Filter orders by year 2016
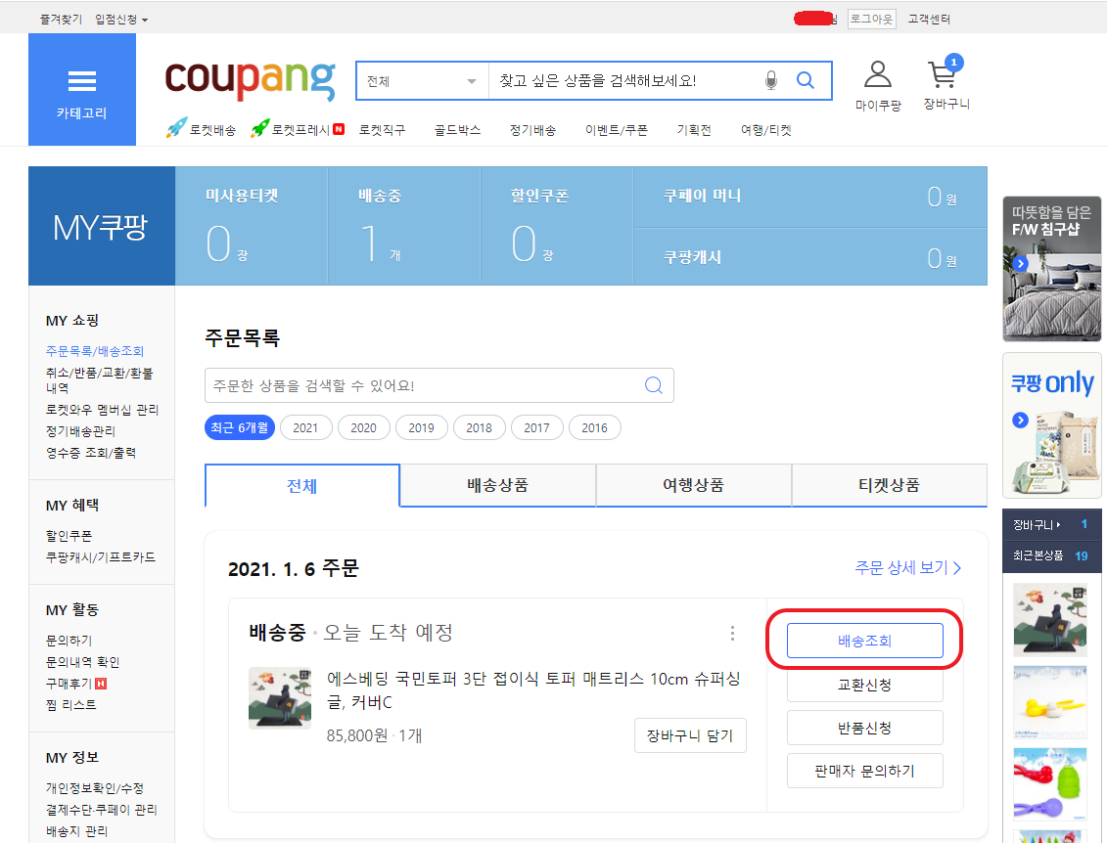 [594, 427]
